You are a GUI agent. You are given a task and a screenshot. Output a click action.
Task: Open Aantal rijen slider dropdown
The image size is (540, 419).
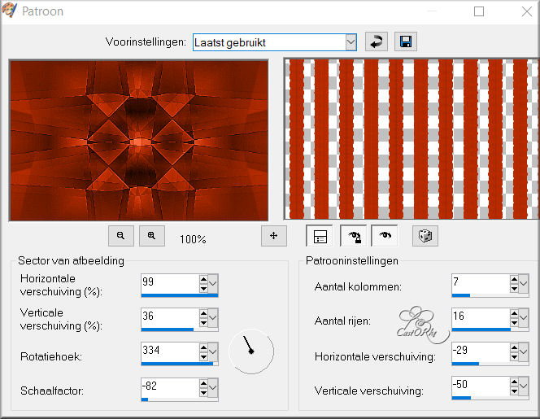tap(524, 317)
